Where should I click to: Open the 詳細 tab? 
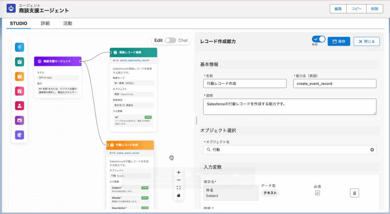coord(45,23)
